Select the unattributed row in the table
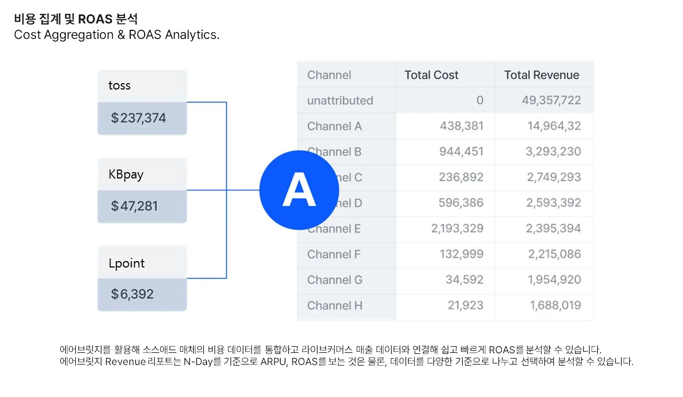Screen dimensions: 683x397 click(340, 101)
